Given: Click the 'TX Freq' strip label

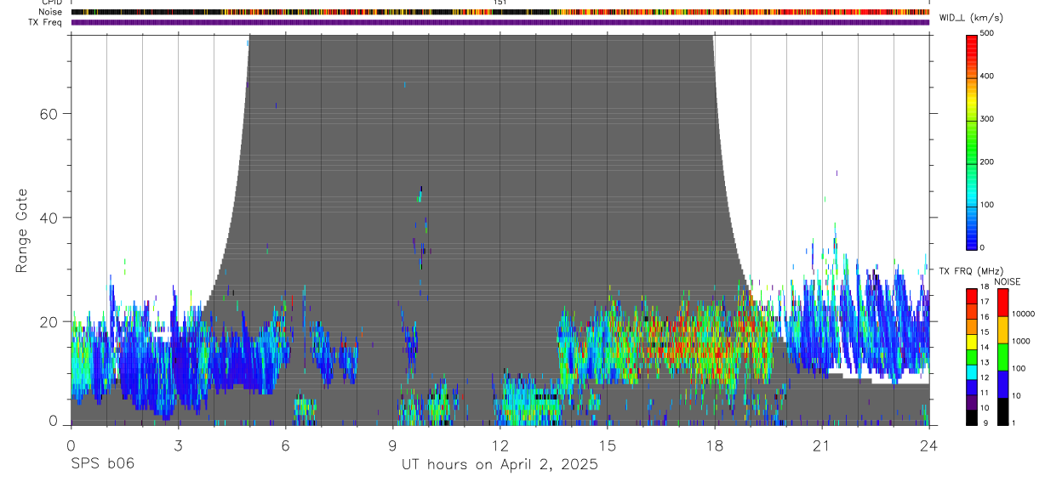Looking at the screenshot, I should (45, 22).
